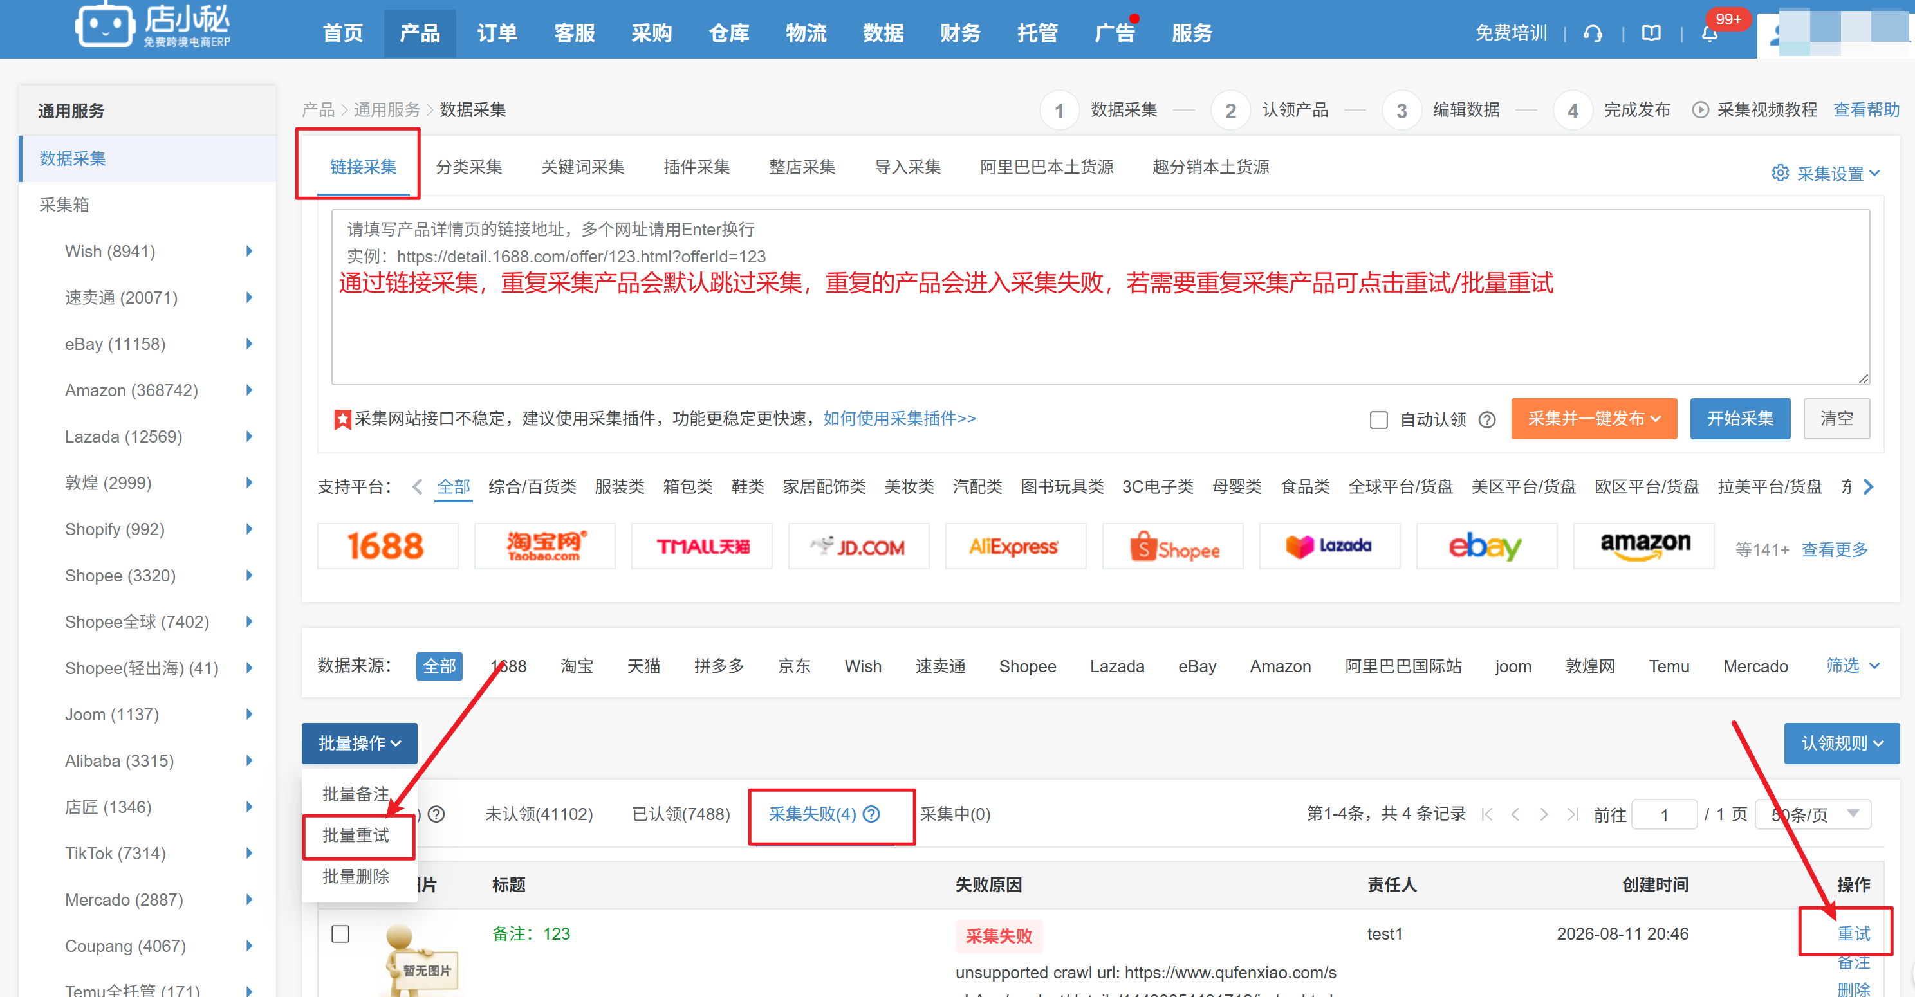
Task: Click the 开始采集 button
Action: [x=1741, y=418]
